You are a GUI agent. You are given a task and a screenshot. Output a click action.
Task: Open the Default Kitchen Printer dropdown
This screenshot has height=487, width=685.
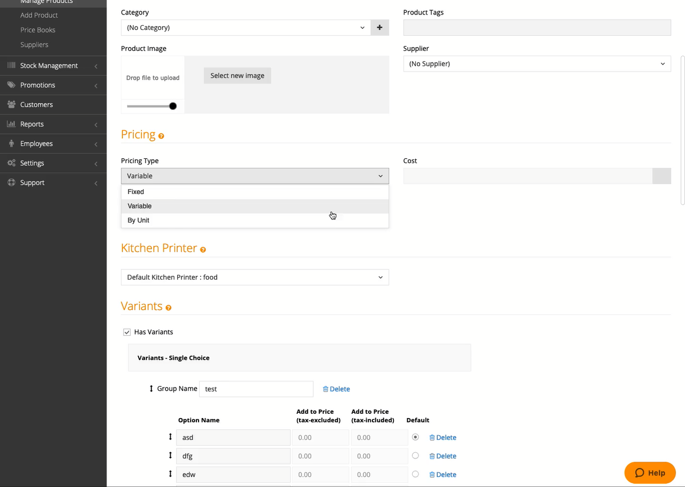[255, 277]
